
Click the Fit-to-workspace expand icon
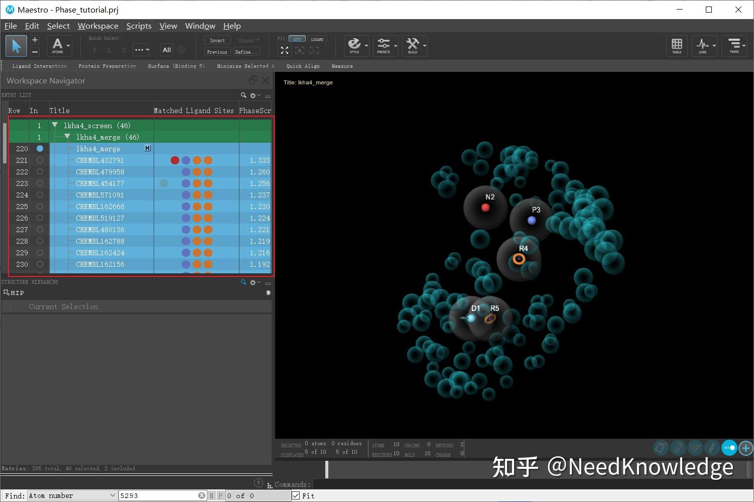285,50
